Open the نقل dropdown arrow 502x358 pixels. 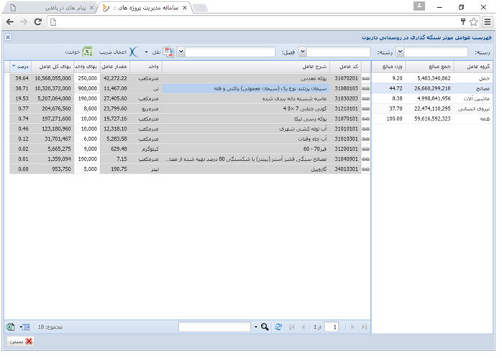(x=147, y=52)
